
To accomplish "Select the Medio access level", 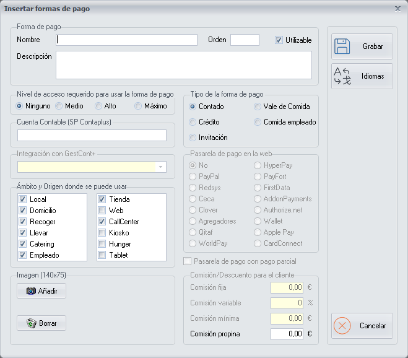I will [x=59, y=106].
